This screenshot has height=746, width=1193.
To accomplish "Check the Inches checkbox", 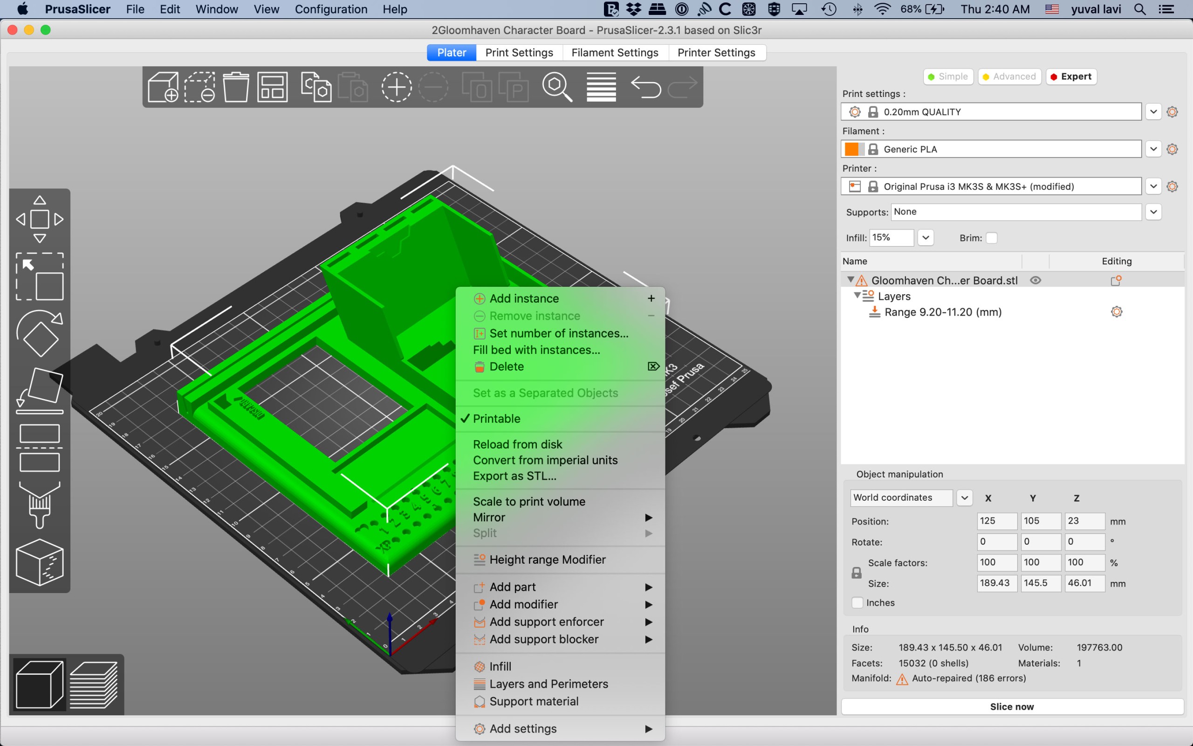I will 857,602.
